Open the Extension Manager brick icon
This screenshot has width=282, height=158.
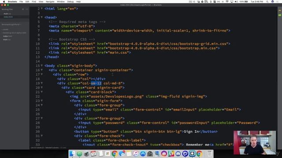click(x=280, y=15)
